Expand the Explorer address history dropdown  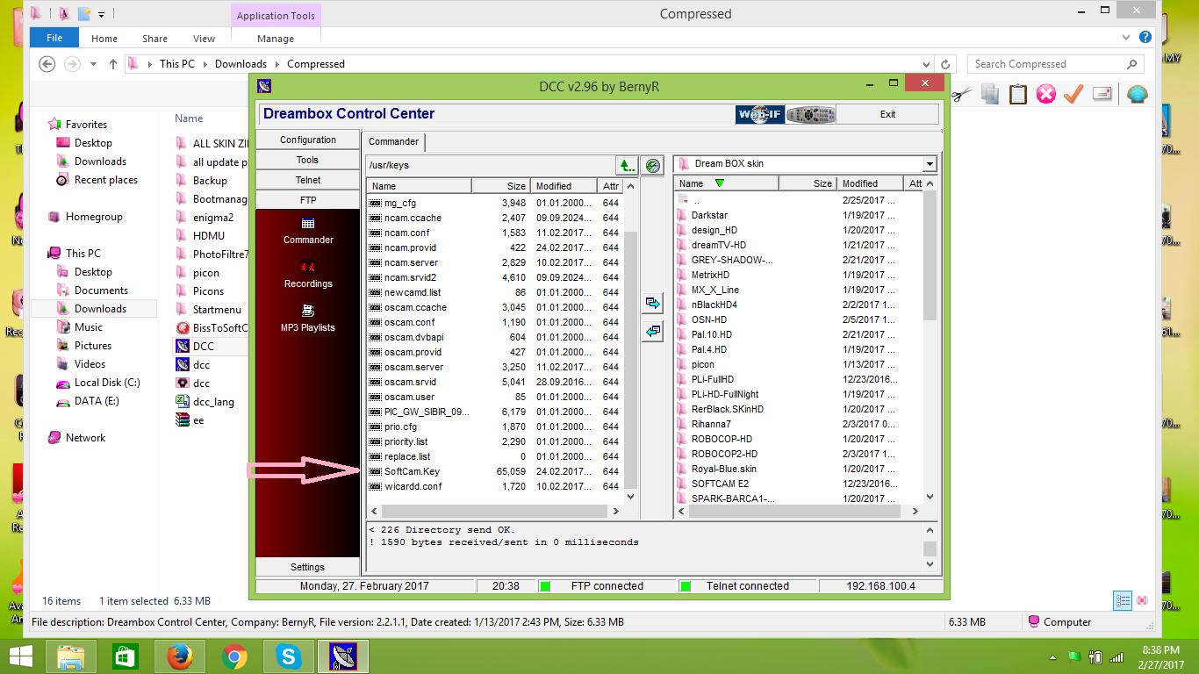tap(925, 64)
